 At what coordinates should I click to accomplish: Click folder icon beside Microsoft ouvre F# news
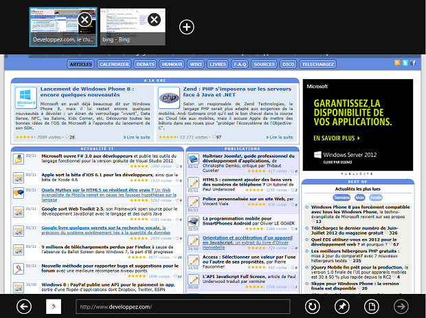point(19,159)
